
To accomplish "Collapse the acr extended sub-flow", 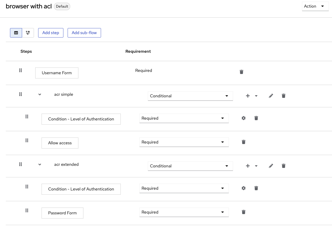I will tap(40, 165).
